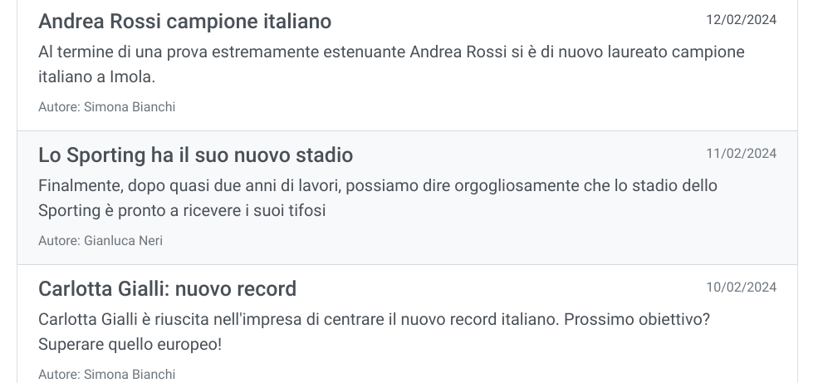Click the date 11/02/2024
Viewport: 818px width, 383px height.
pos(741,154)
